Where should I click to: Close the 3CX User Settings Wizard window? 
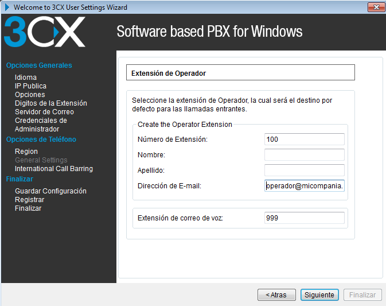coord(375,7)
